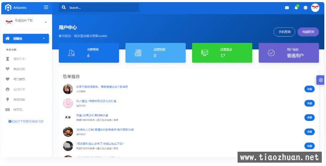Expand the user profile dropdown in the sidebar

[46, 22]
